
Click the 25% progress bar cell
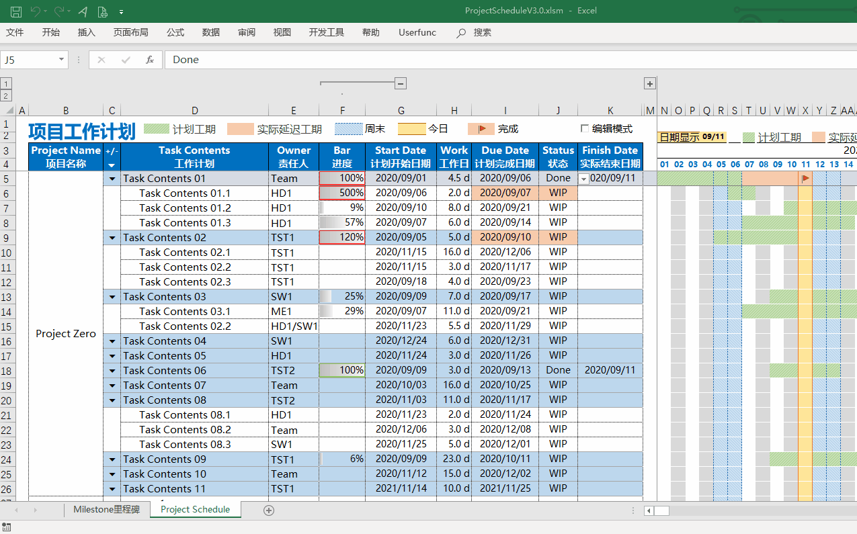click(x=342, y=296)
